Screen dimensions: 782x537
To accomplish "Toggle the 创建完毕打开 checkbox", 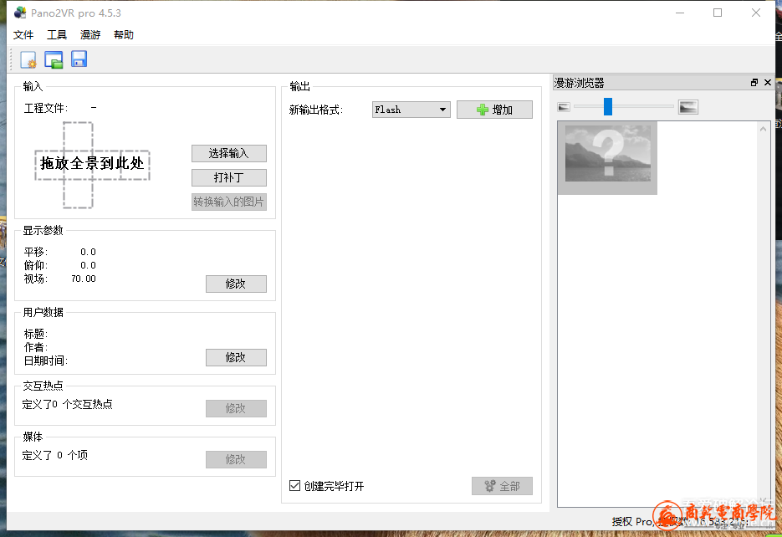I will point(294,486).
